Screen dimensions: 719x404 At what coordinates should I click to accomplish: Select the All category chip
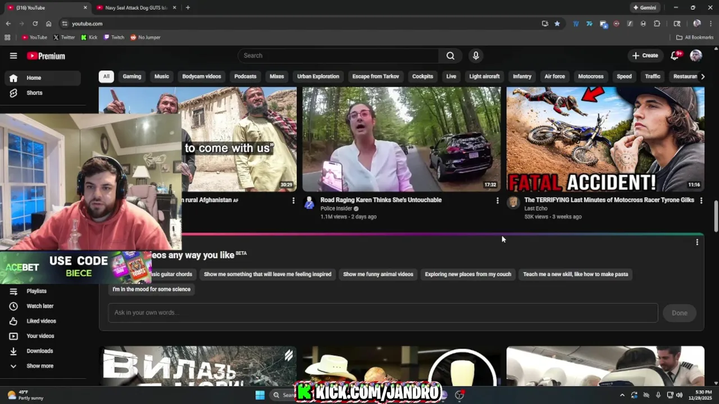point(106,76)
